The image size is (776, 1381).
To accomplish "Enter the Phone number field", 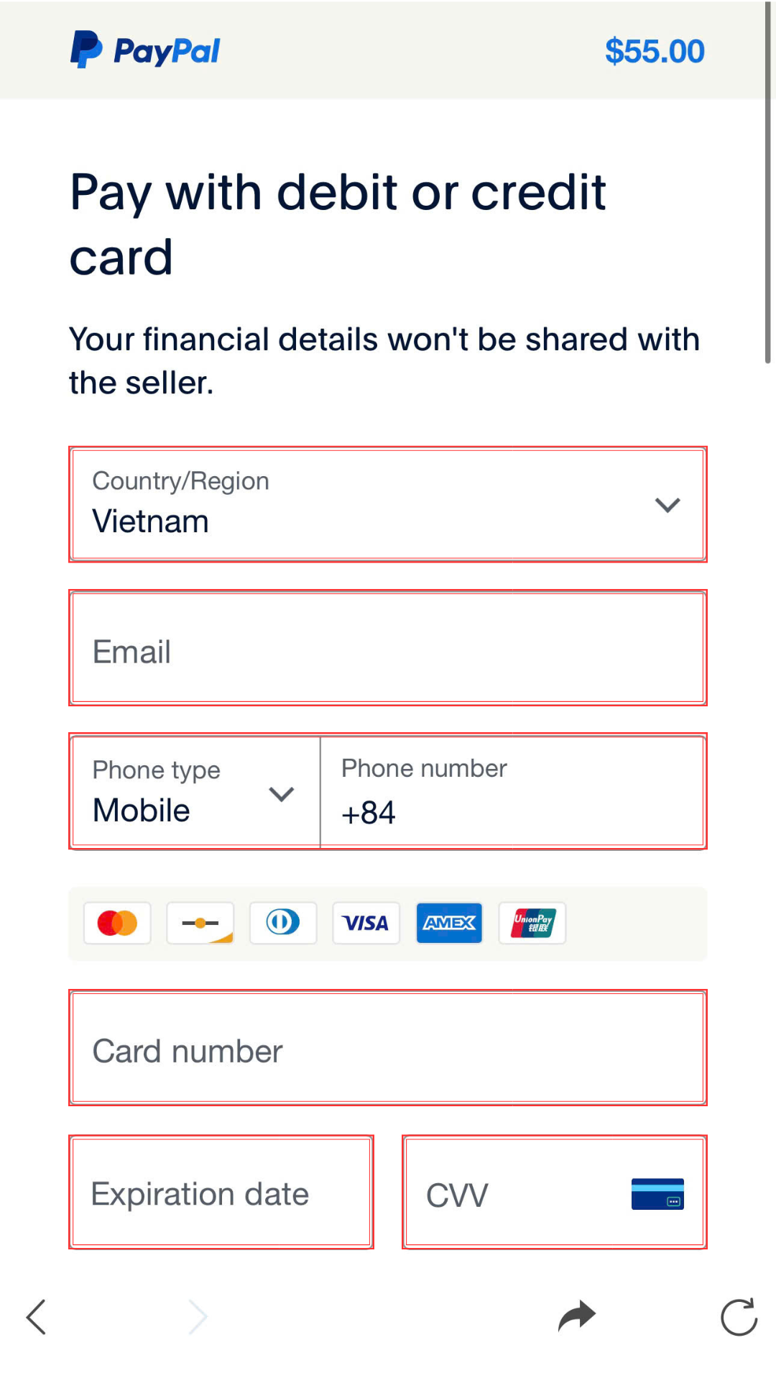I will tap(512, 792).
